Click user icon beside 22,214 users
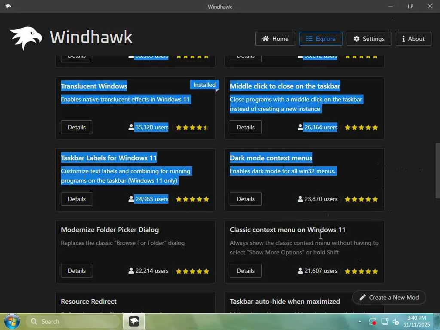Viewport: 440px width, 330px height. click(x=131, y=271)
